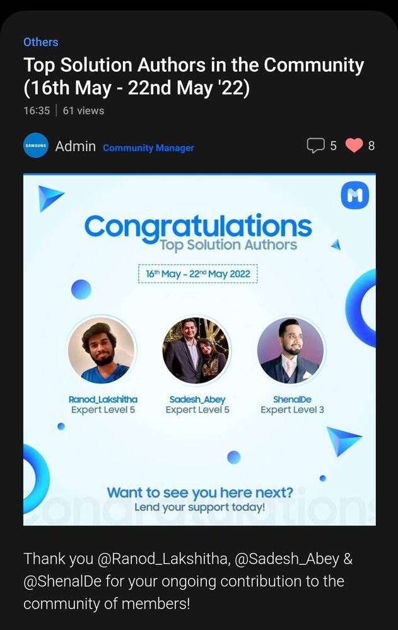Open Ranod_Lakshitha's profile photo
The height and width of the screenshot is (630, 398).
[x=102, y=351]
